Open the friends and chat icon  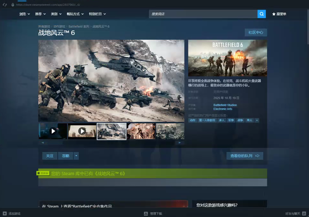304,214
